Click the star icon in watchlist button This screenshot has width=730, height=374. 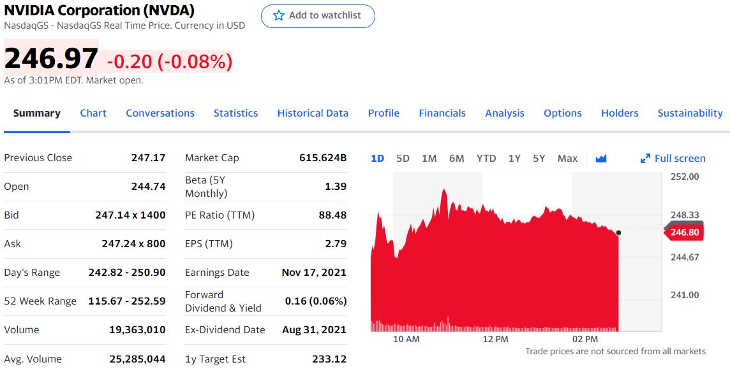coord(278,16)
